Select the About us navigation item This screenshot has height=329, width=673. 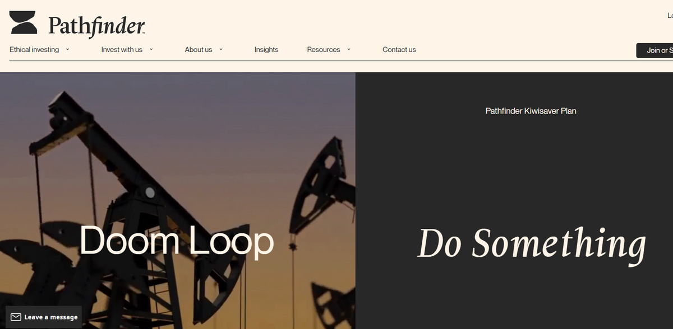(199, 50)
